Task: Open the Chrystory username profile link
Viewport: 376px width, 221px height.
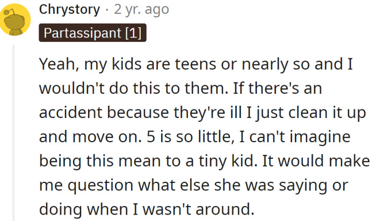Action: pyautogui.click(x=69, y=10)
